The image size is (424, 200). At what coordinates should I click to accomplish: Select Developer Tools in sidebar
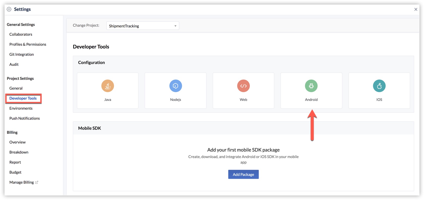(23, 98)
